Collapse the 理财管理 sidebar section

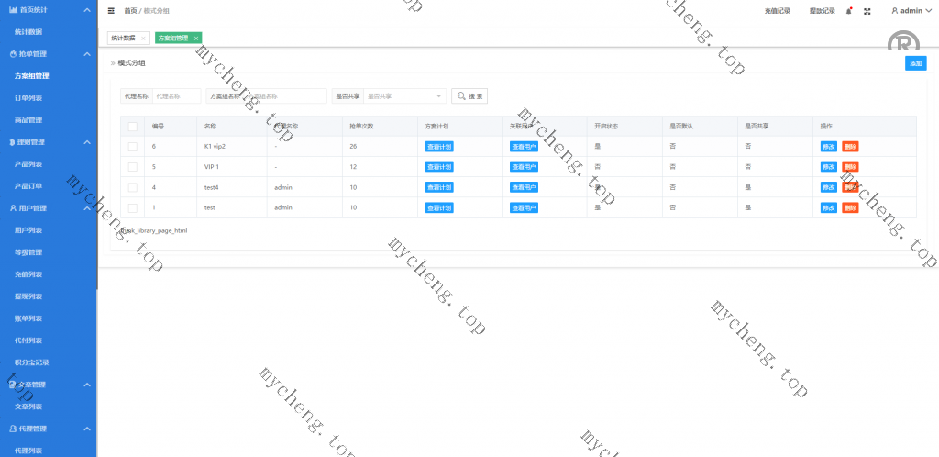[x=86, y=142]
